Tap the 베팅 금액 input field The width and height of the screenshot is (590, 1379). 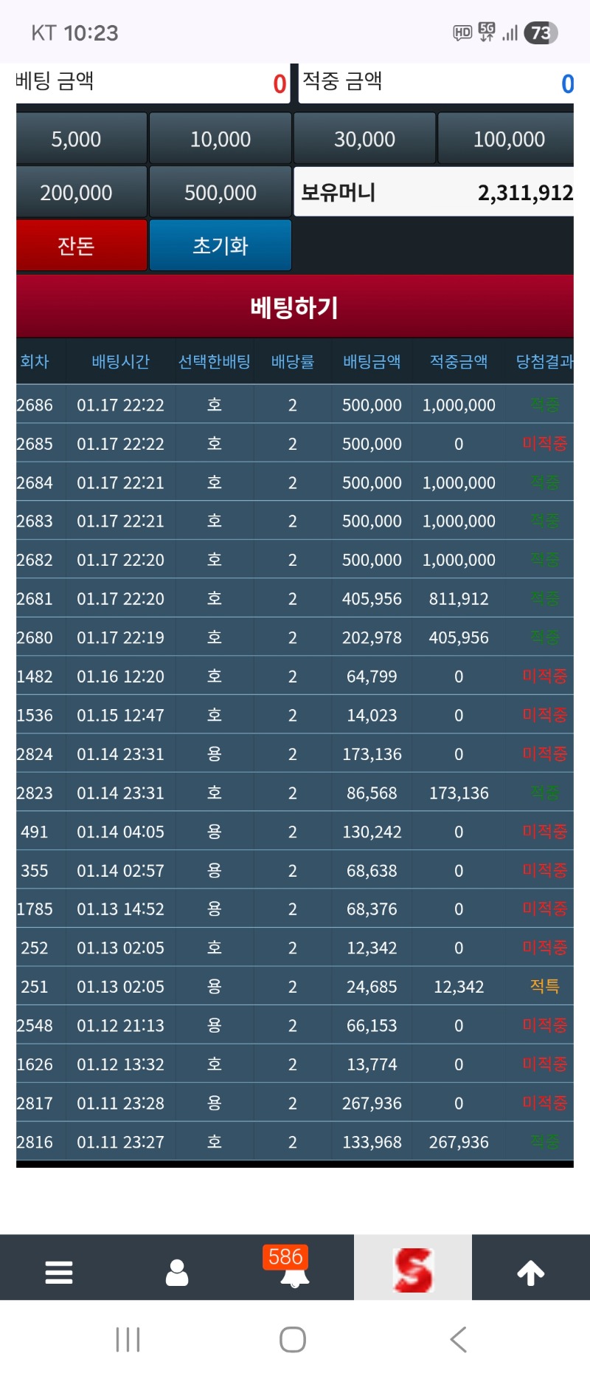[184, 83]
